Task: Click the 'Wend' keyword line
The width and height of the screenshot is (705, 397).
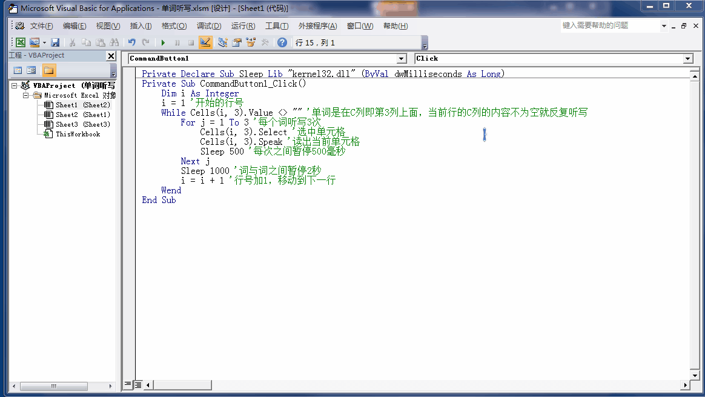Action: [x=171, y=190]
